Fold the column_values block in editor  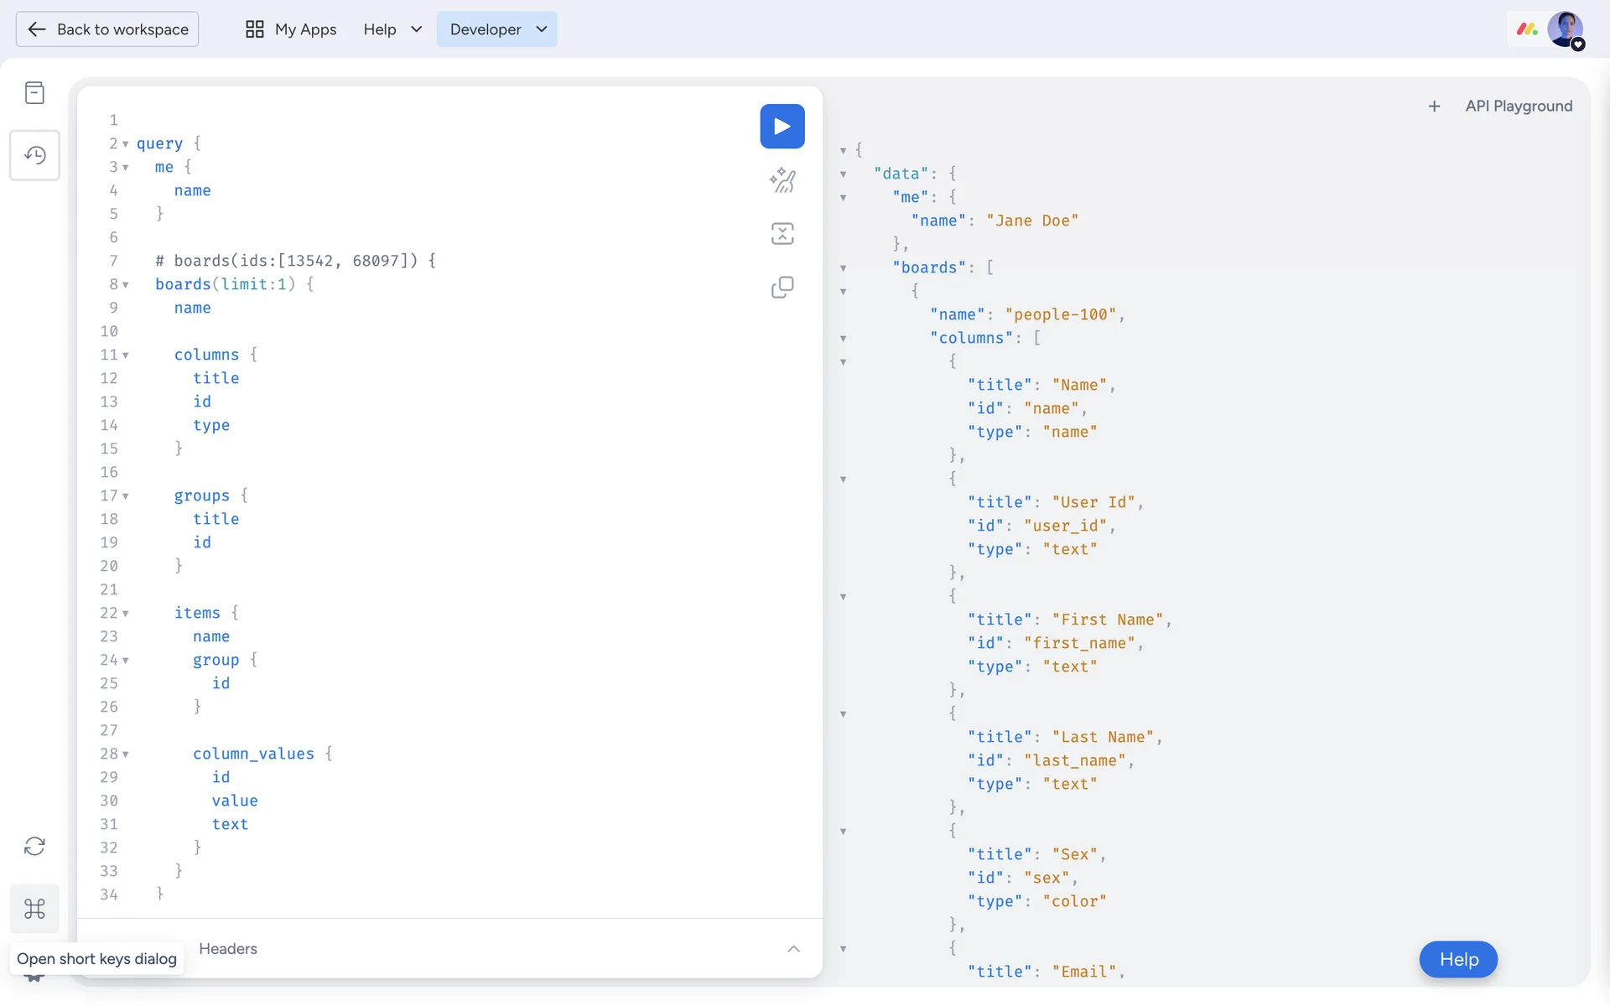pos(126,754)
